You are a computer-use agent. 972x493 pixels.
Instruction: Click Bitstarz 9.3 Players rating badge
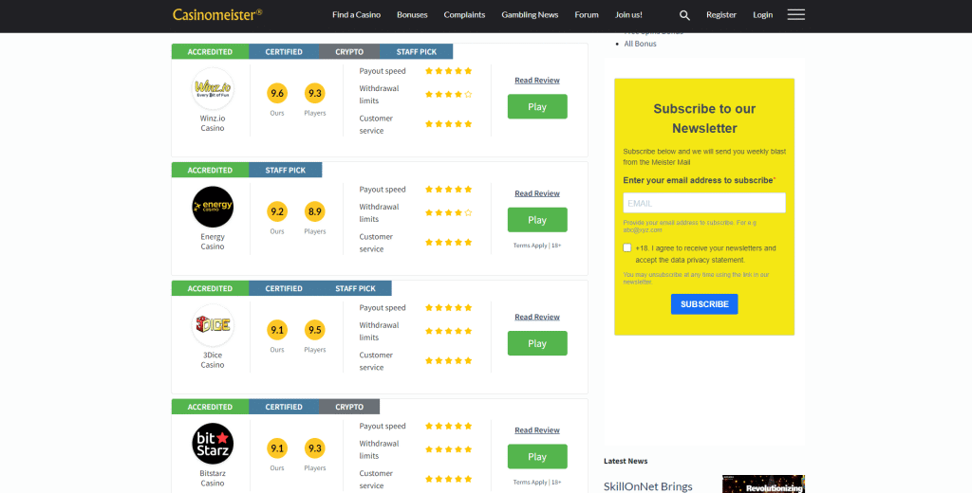coord(315,448)
